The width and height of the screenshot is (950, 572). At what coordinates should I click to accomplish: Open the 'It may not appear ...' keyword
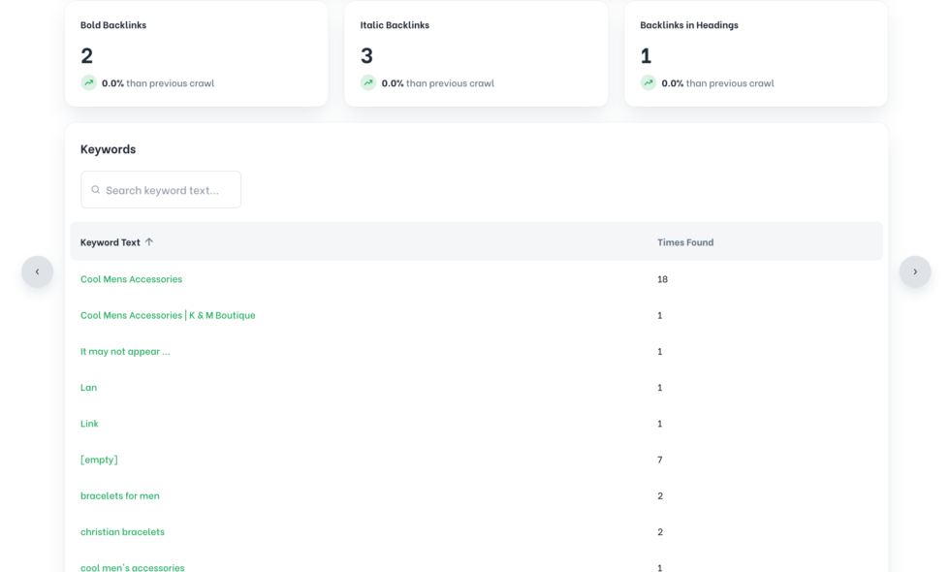point(125,351)
